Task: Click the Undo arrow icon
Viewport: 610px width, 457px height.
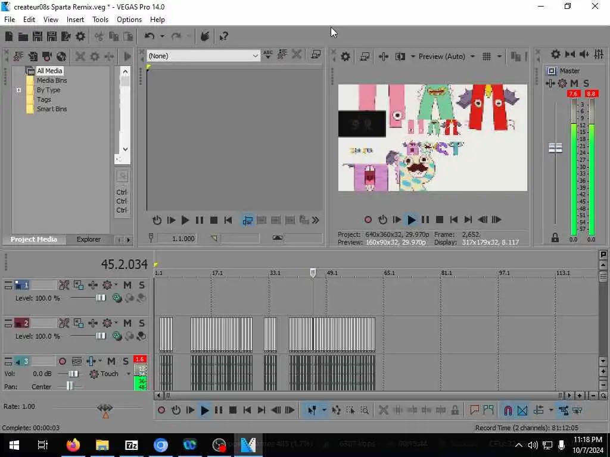Action: click(x=150, y=36)
